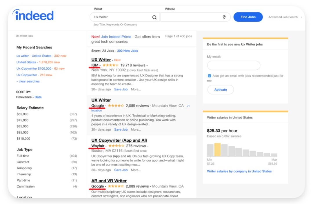
Task: Open '+1 location' for Google UX Writer
Action: point(188,106)
